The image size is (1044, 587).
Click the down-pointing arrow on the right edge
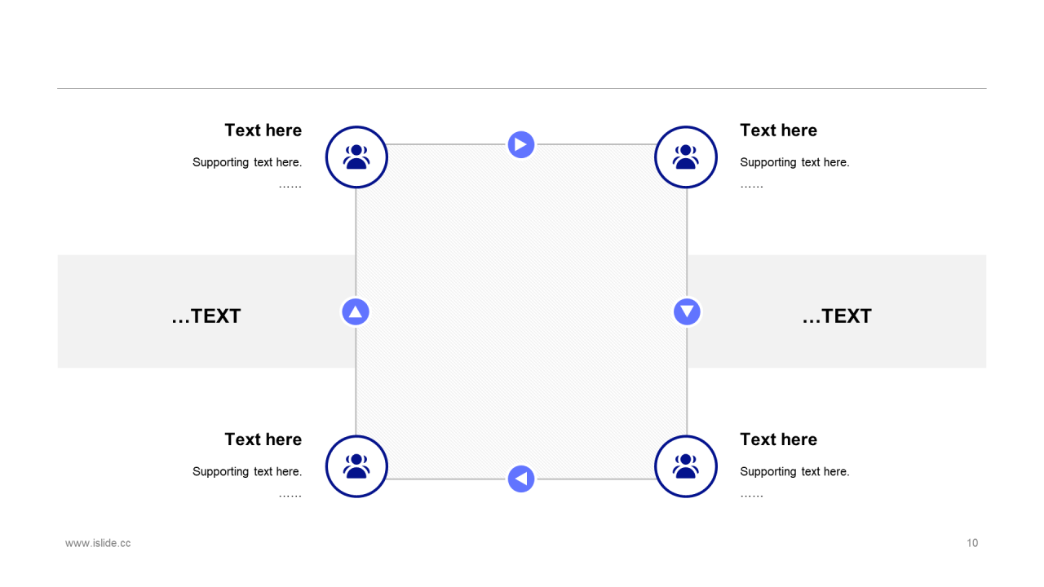(687, 311)
